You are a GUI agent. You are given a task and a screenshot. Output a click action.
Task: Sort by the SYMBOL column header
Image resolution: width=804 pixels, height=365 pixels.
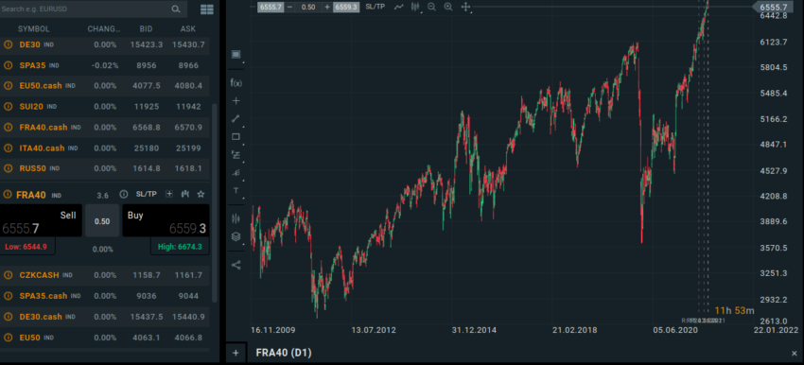pyautogui.click(x=34, y=29)
